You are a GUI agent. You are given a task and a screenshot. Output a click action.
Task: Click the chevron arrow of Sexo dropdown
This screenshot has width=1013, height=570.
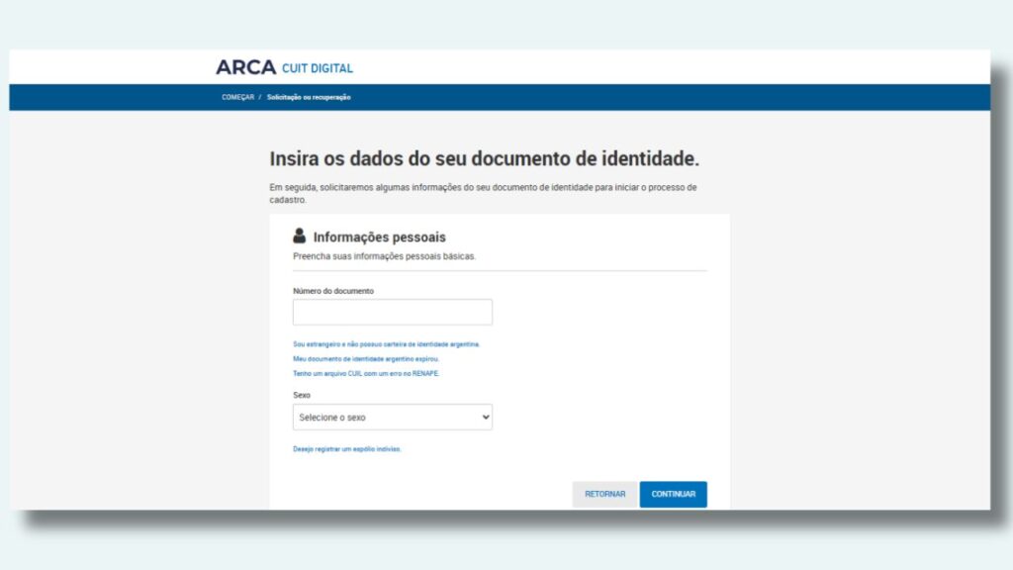[485, 418]
